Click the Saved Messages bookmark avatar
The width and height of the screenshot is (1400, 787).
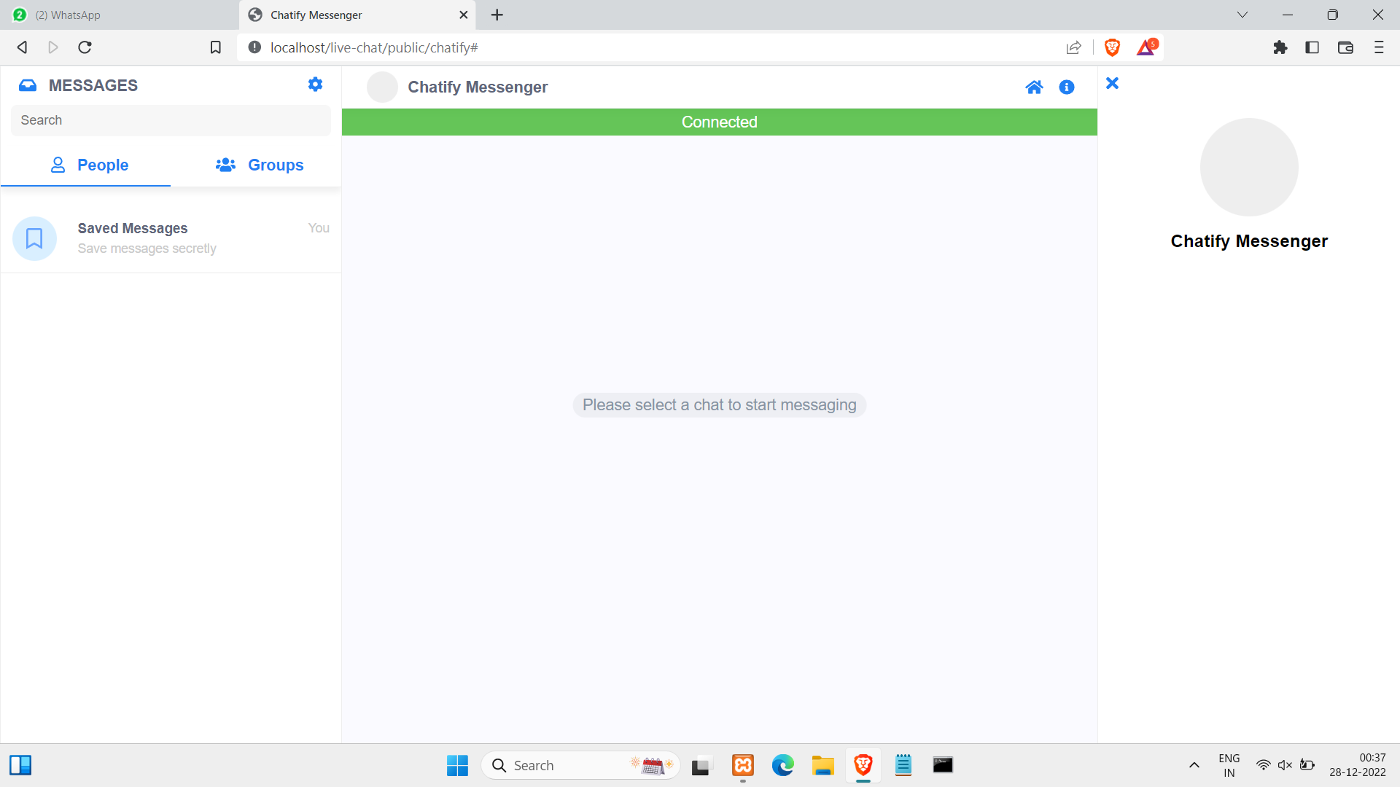34,238
